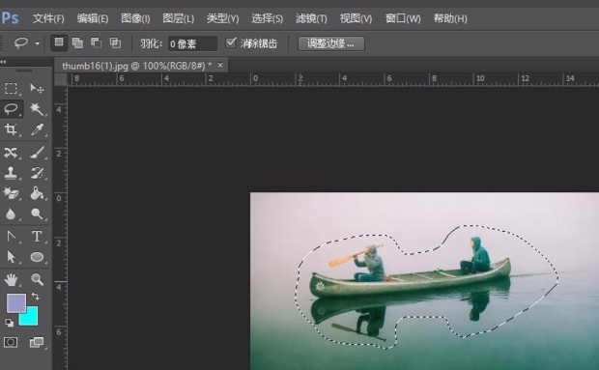This screenshot has height=370, width=599.
Task: Open the 文件(F) menu
Action: point(48,18)
